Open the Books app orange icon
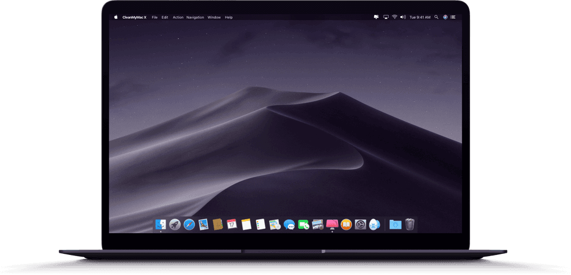Image resolution: width=571 pixels, height=275 pixels. (346, 224)
